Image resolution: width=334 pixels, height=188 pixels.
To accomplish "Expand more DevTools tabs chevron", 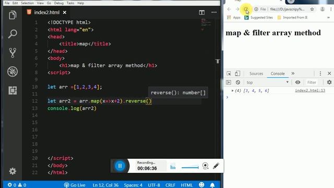I will (x=293, y=74).
